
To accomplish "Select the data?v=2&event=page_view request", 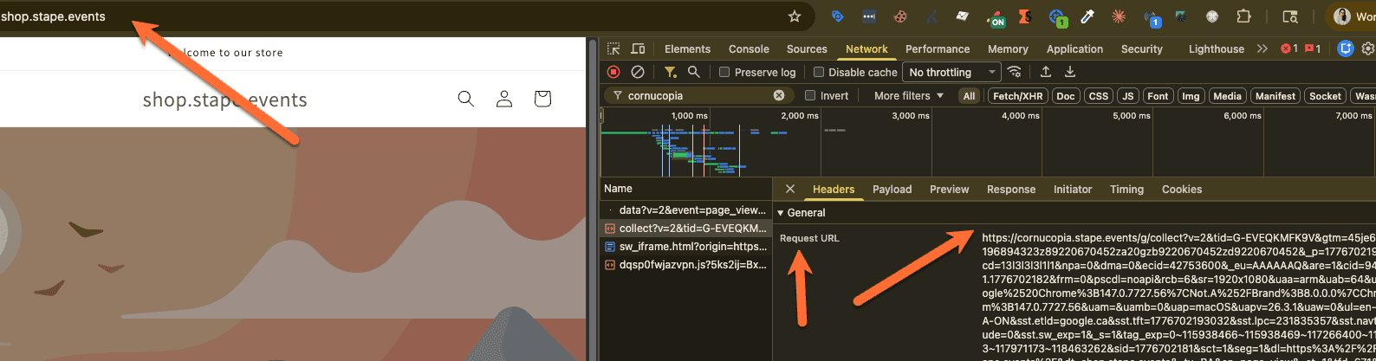I will (x=686, y=210).
